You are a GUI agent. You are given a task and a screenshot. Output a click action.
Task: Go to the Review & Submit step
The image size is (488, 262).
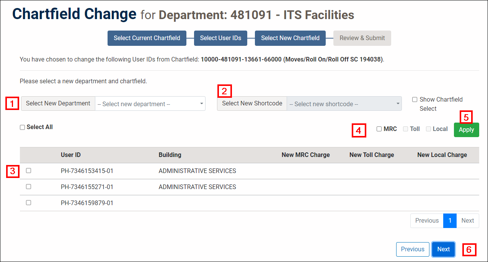(x=362, y=38)
